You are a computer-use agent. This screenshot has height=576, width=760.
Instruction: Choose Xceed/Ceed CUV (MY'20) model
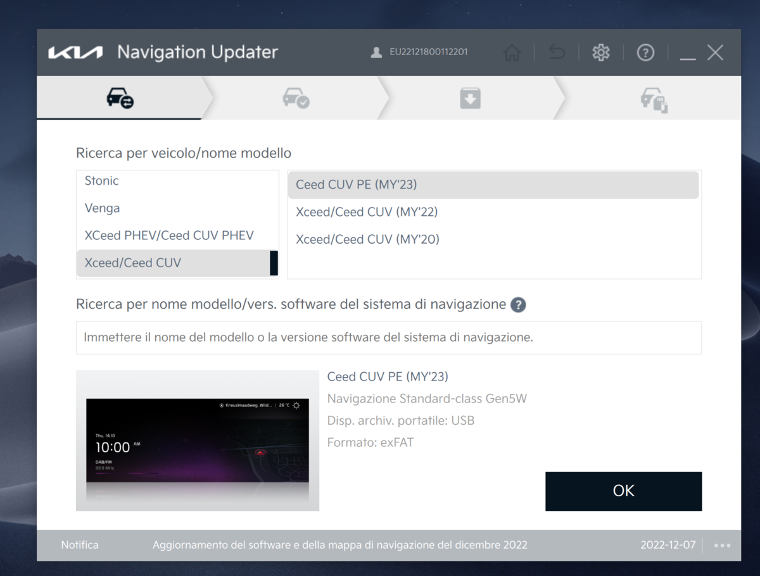(493, 239)
